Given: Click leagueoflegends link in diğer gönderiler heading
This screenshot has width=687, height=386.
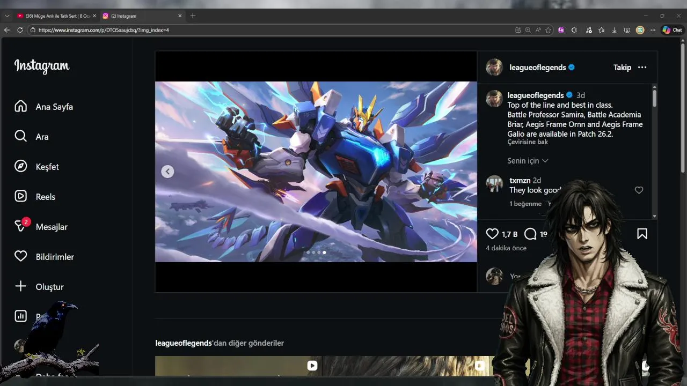Looking at the screenshot, I should click(184, 343).
